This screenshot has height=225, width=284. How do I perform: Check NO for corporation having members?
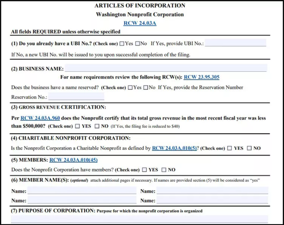[164, 170]
